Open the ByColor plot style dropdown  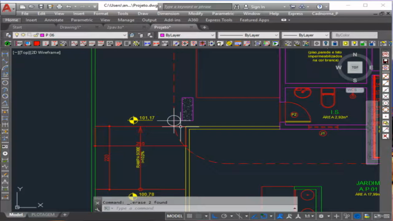(x=355, y=35)
